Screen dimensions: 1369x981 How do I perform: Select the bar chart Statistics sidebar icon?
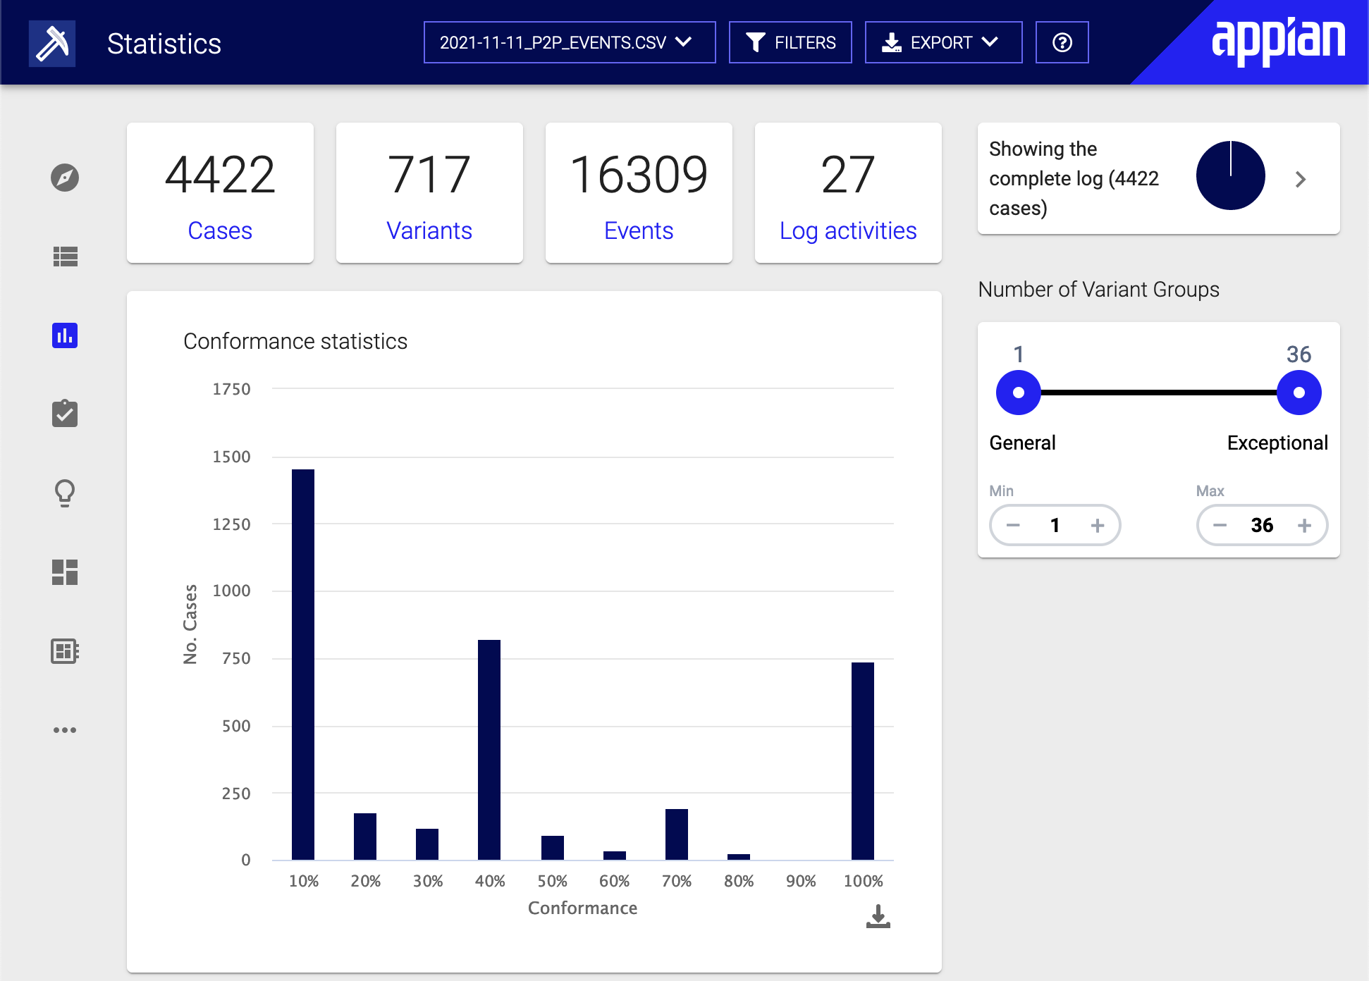click(65, 335)
